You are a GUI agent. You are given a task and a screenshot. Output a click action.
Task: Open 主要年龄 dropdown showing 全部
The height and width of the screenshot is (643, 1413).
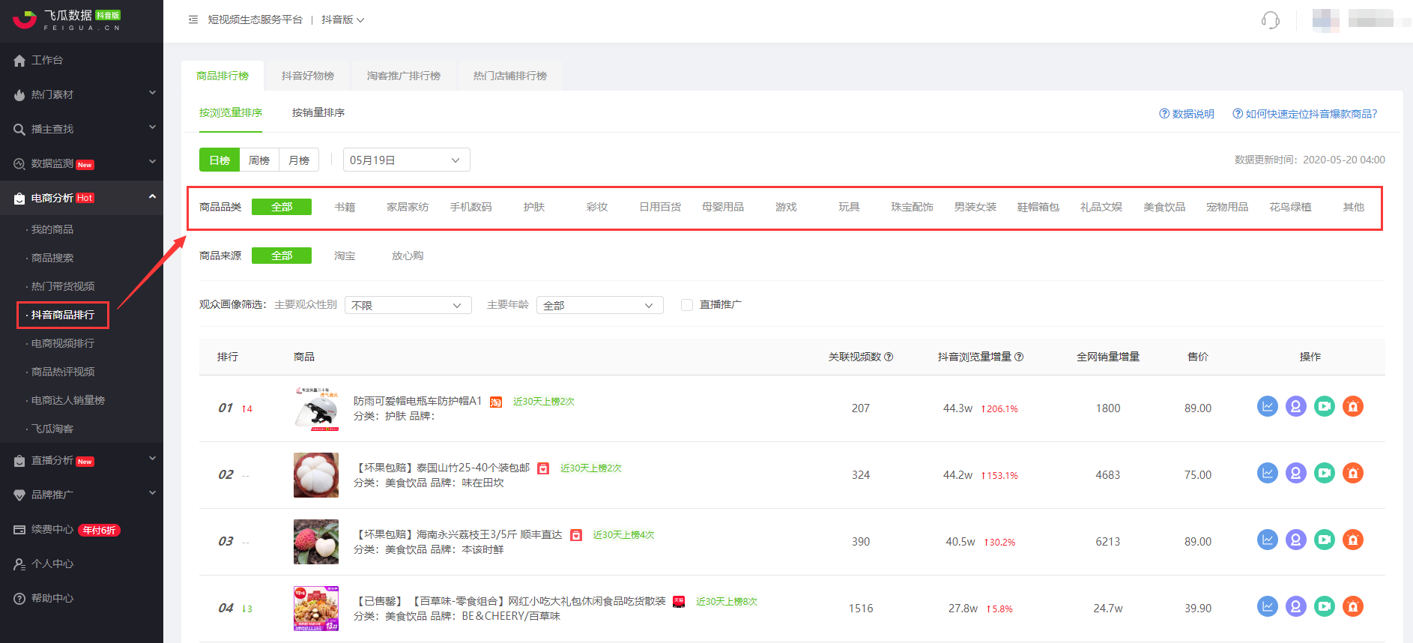click(600, 305)
